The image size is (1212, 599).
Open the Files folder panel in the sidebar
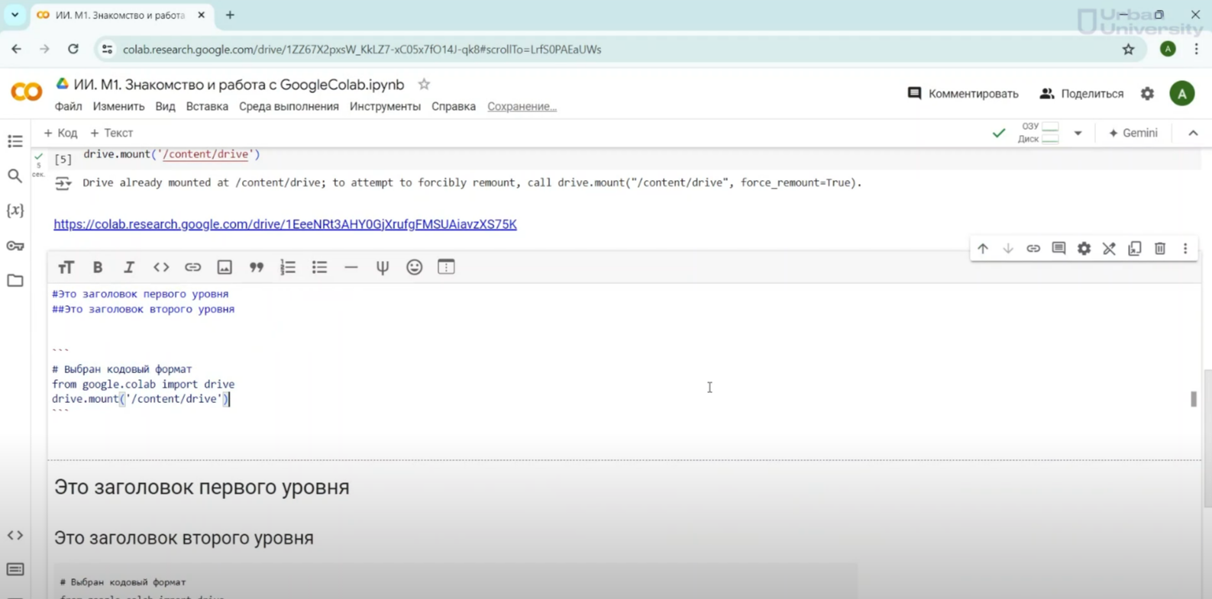coord(15,281)
